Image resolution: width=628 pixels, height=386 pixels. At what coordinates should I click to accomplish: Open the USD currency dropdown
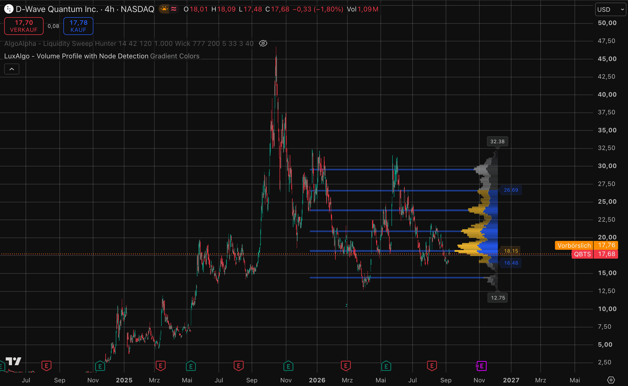coord(610,10)
